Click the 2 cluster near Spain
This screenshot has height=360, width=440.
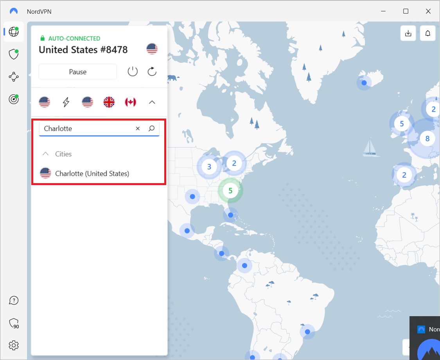pyautogui.click(x=404, y=175)
